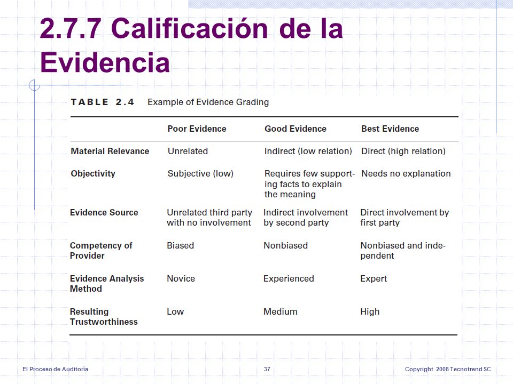Image resolution: width=513 pixels, height=384 pixels.
Task: Select the 'Competency of Provider' row label
Action: [x=101, y=251]
